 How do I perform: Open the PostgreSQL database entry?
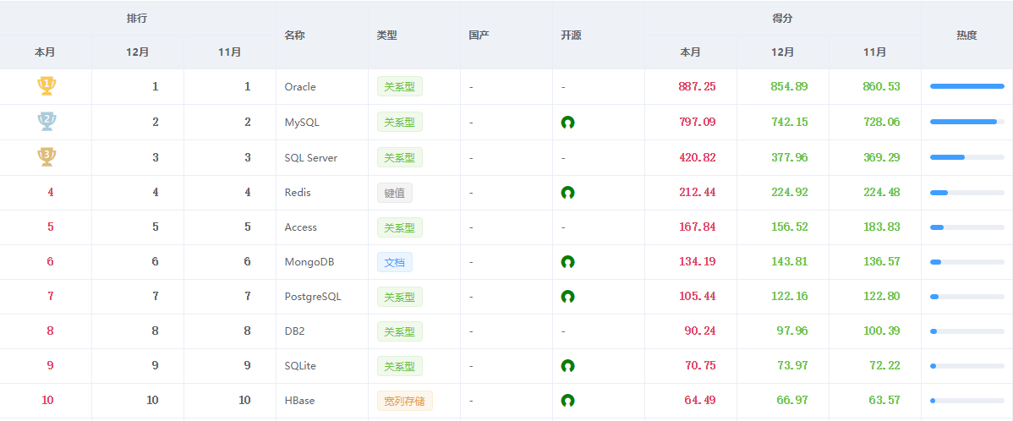313,297
